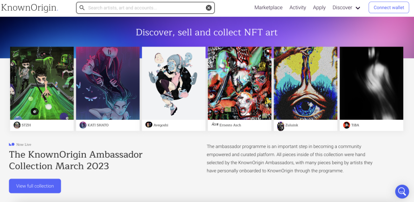Click the ambassador programme description paragraph
The height and width of the screenshot is (202, 414).
pyautogui.click(x=290, y=159)
